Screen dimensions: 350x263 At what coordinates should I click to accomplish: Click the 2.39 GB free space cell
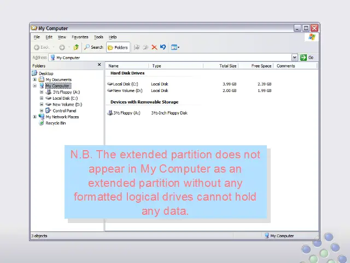click(265, 84)
